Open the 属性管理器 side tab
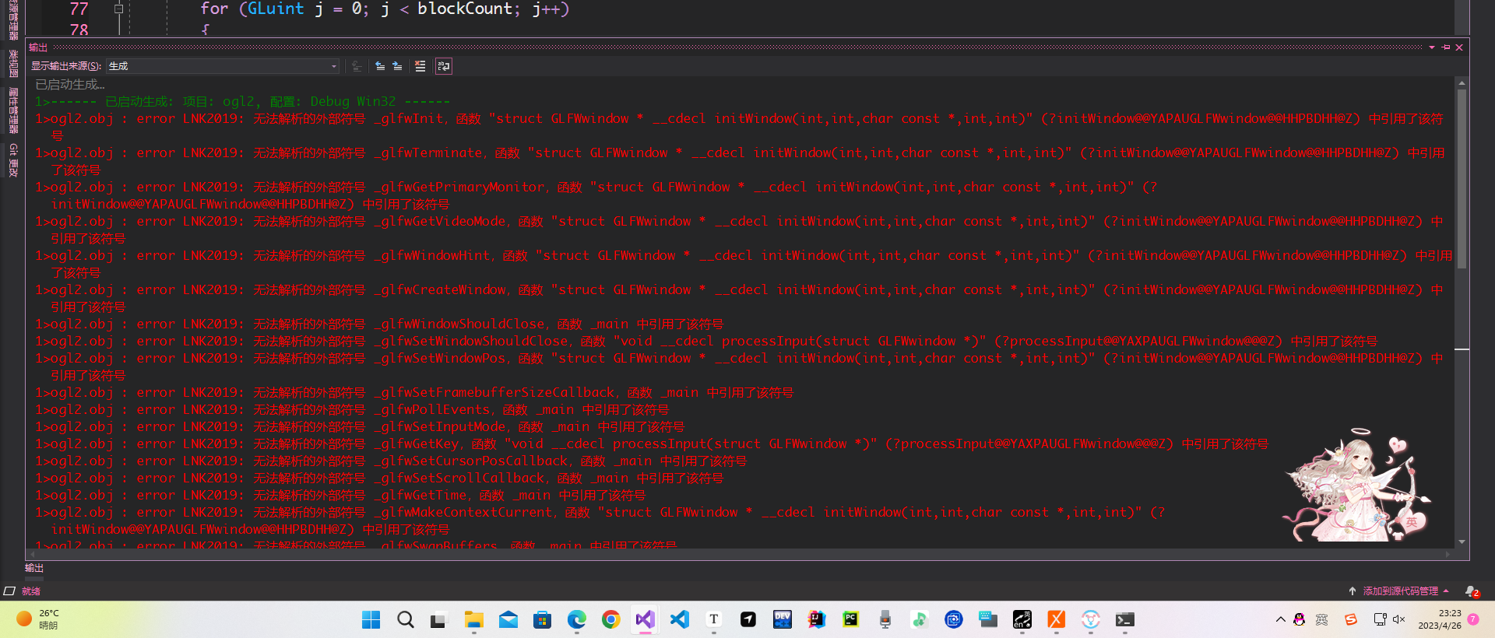This screenshot has width=1495, height=638. 13,110
